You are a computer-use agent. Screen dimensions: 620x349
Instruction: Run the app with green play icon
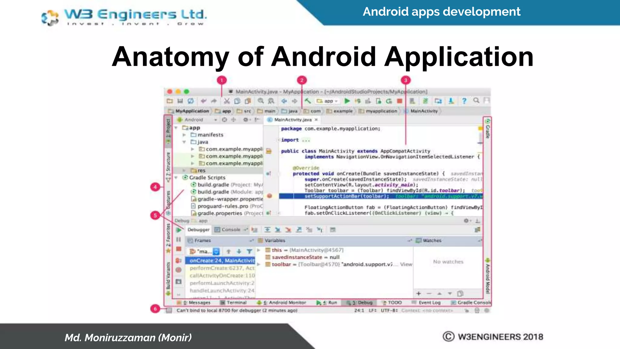point(347,101)
